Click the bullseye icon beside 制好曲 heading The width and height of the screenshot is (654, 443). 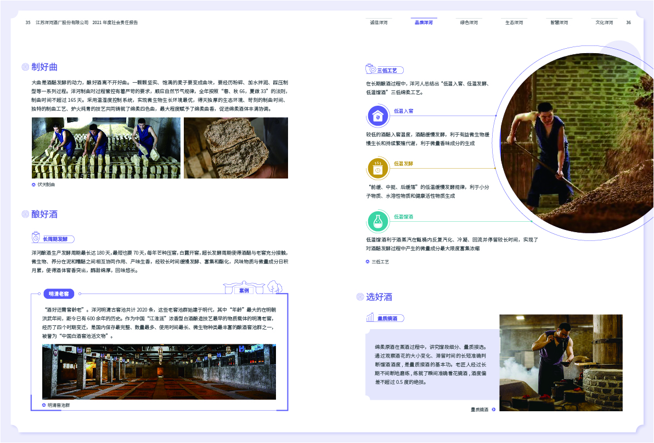25,67
